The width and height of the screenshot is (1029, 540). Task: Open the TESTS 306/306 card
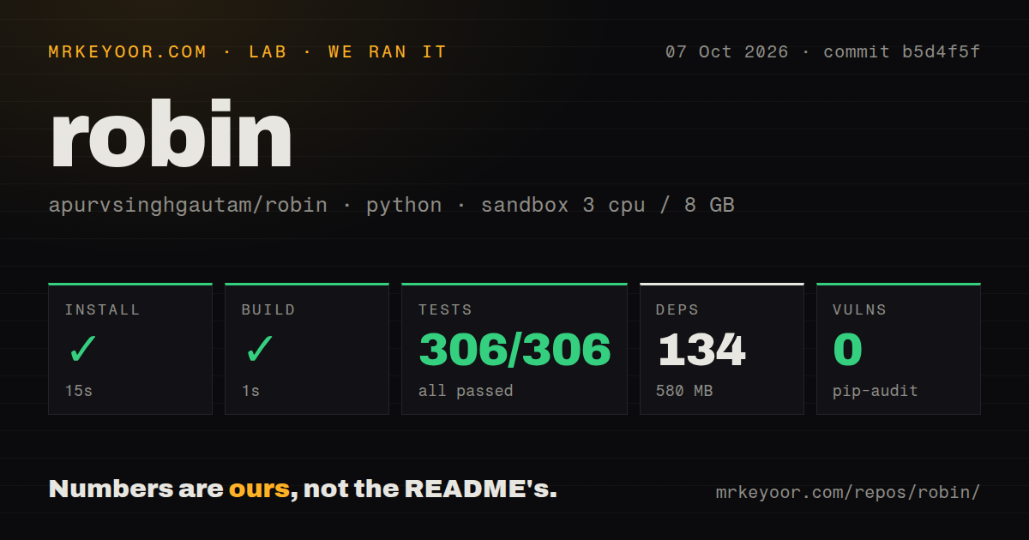[x=514, y=349]
